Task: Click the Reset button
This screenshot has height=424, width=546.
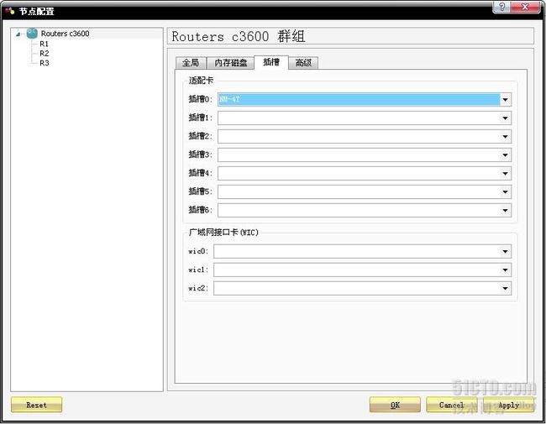Action: pyautogui.click(x=37, y=405)
